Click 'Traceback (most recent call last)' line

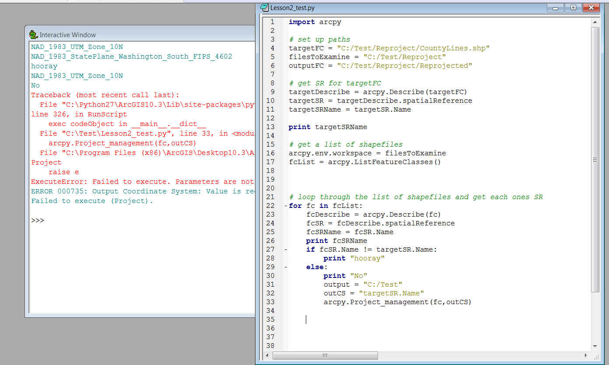[x=105, y=95]
